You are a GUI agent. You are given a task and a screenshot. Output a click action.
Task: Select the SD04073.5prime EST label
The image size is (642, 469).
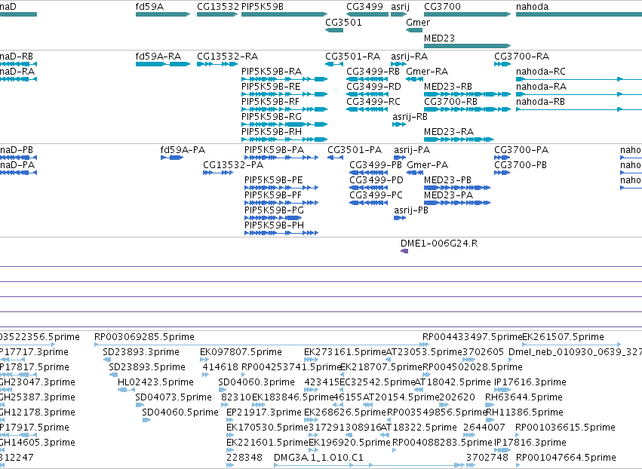click(x=174, y=397)
